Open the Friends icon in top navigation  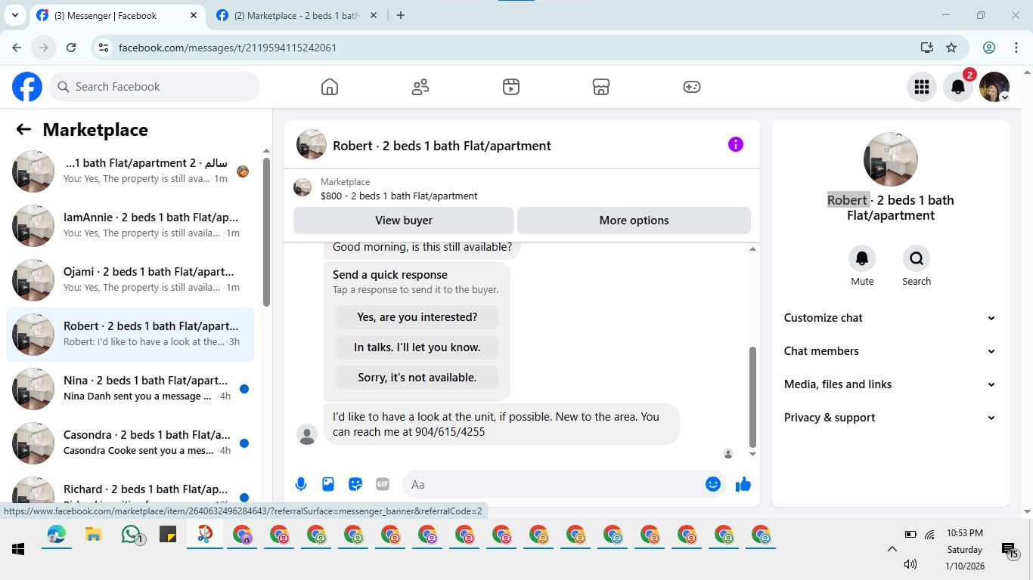(420, 87)
